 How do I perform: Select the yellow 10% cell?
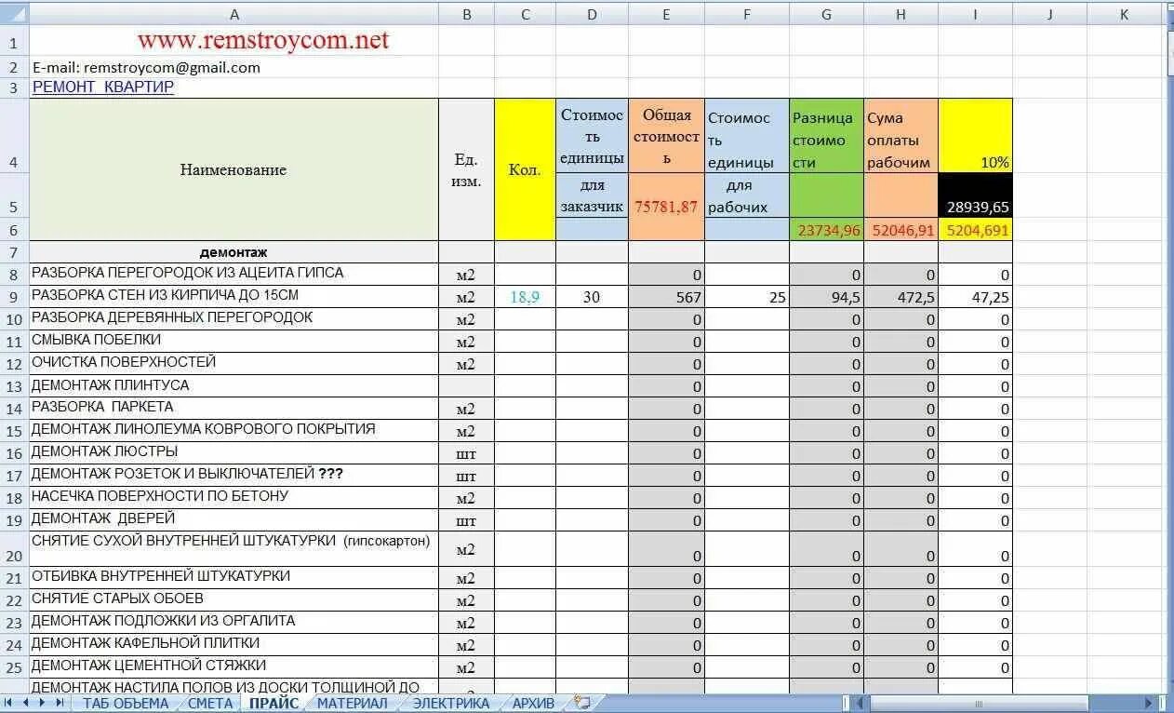click(975, 136)
